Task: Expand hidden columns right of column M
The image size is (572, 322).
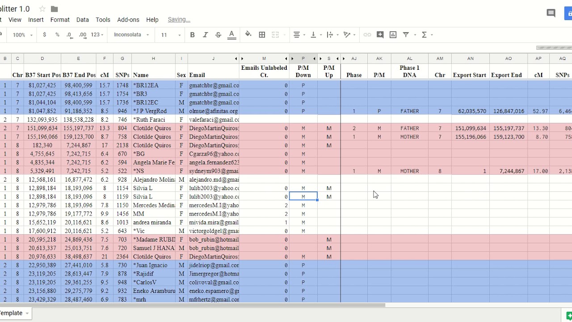Action: coord(286,59)
